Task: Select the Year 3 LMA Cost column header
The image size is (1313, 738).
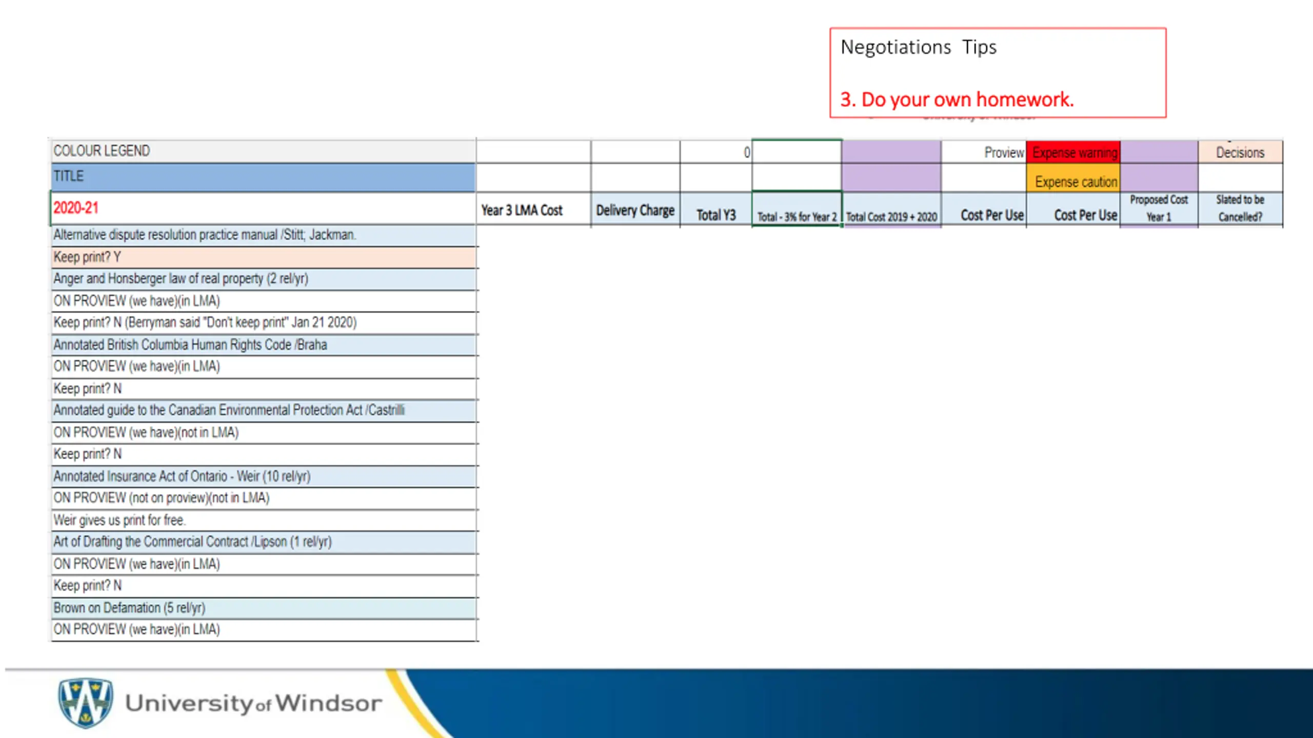Action: [x=533, y=209]
